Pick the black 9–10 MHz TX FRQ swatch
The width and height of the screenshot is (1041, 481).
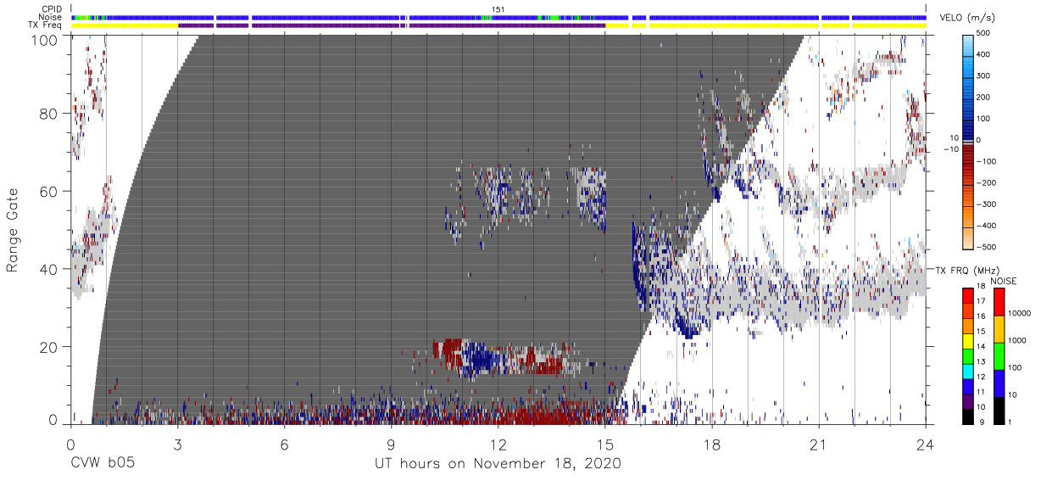968,415
